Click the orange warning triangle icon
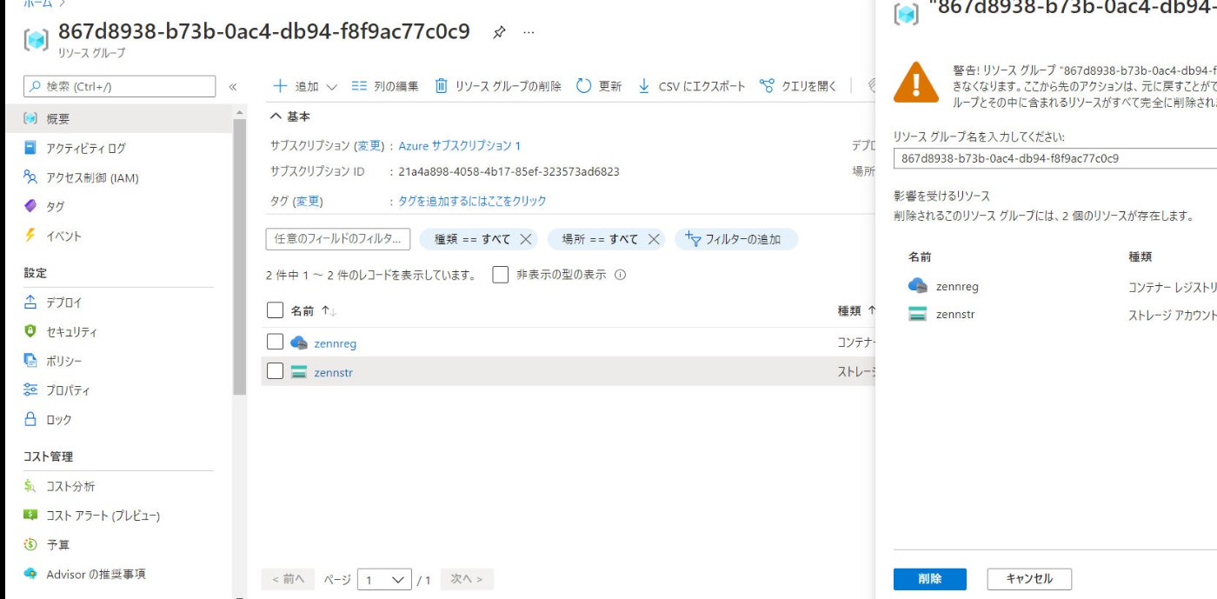1217x599 pixels. point(916,82)
